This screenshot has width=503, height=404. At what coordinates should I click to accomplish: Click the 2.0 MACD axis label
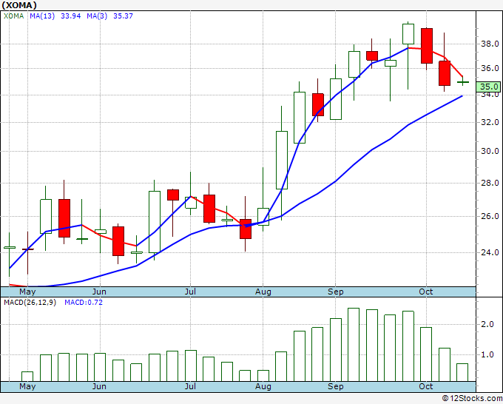pos(487,324)
